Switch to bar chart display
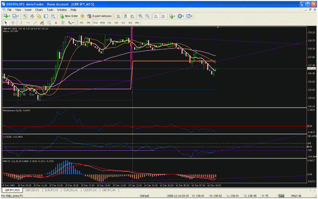 (118, 16)
